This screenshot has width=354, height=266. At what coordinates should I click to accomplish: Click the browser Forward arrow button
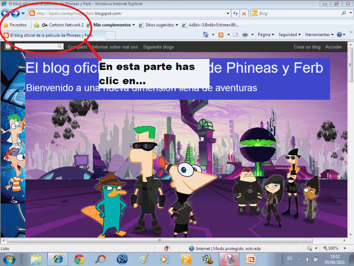(x=15, y=14)
